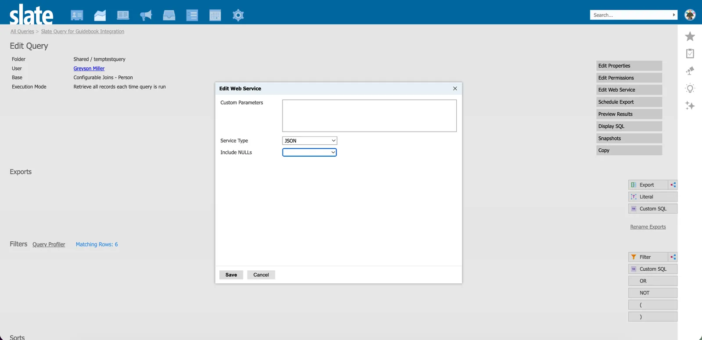Select Schedule Export in the right menu
Viewport: 702px width, 340px height.
pos(629,102)
